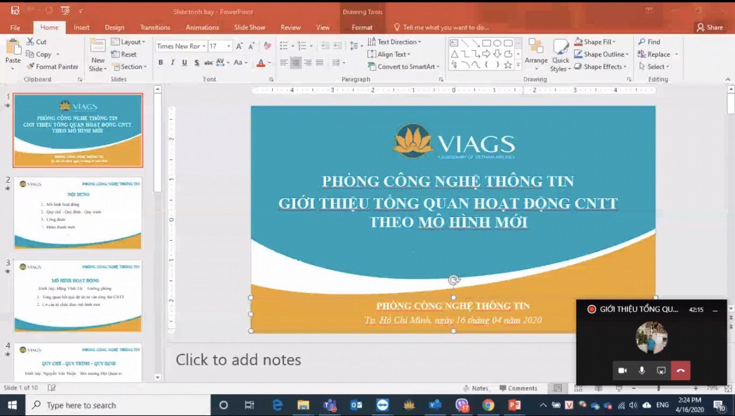Click the Share button
Image resolution: width=735 pixels, height=416 pixels.
(710, 27)
